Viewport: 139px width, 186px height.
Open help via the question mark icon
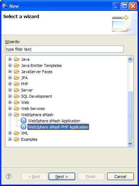tap(9, 177)
